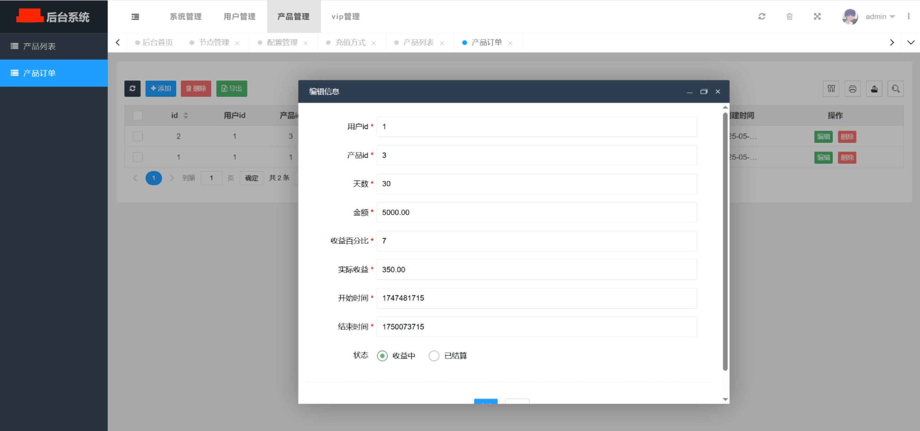
Task: Switch to the vip管理 menu
Action: coord(345,17)
